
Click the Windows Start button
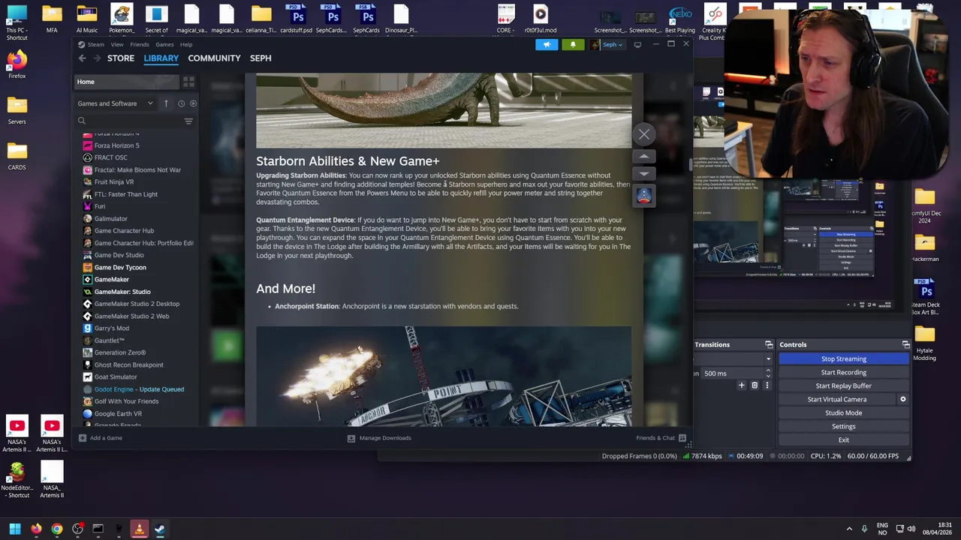[x=15, y=529]
